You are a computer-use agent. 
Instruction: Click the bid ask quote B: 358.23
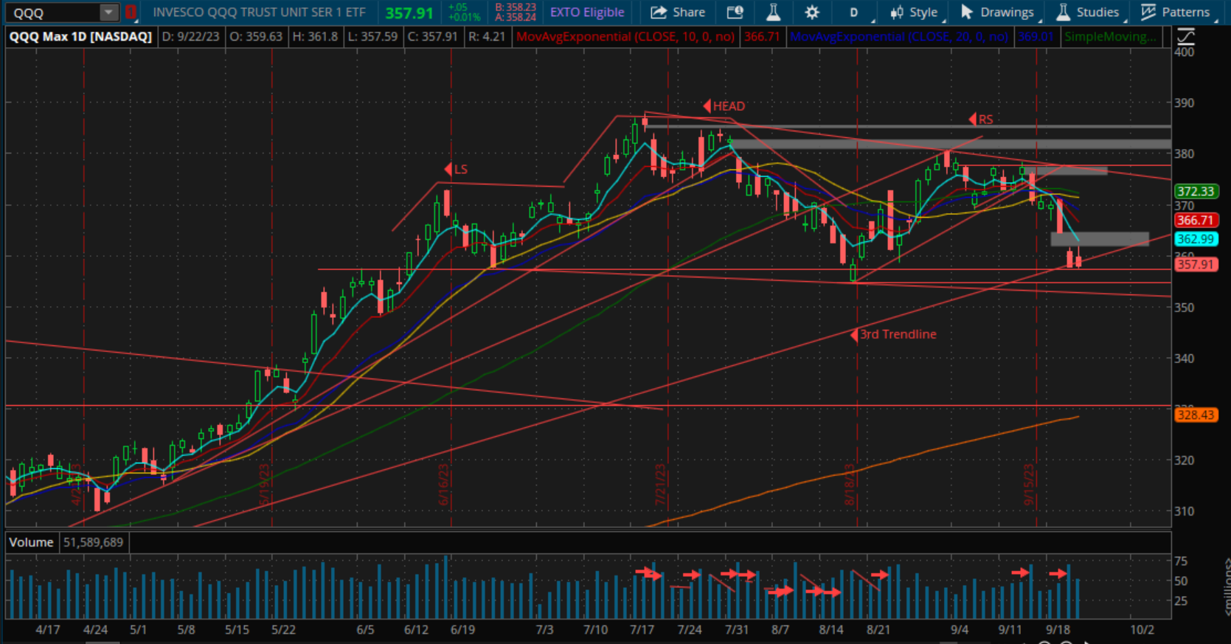[516, 7]
